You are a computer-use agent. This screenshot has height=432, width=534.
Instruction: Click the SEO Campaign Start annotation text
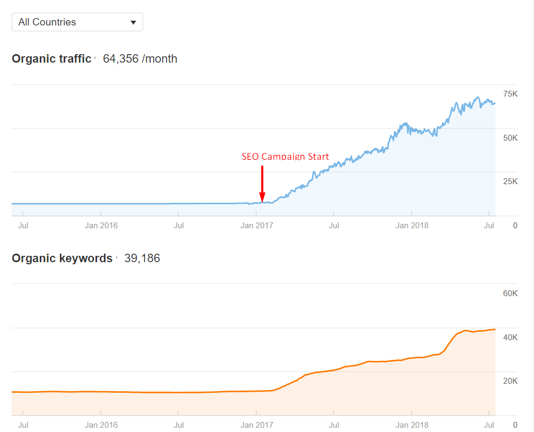tap(285, 157)
